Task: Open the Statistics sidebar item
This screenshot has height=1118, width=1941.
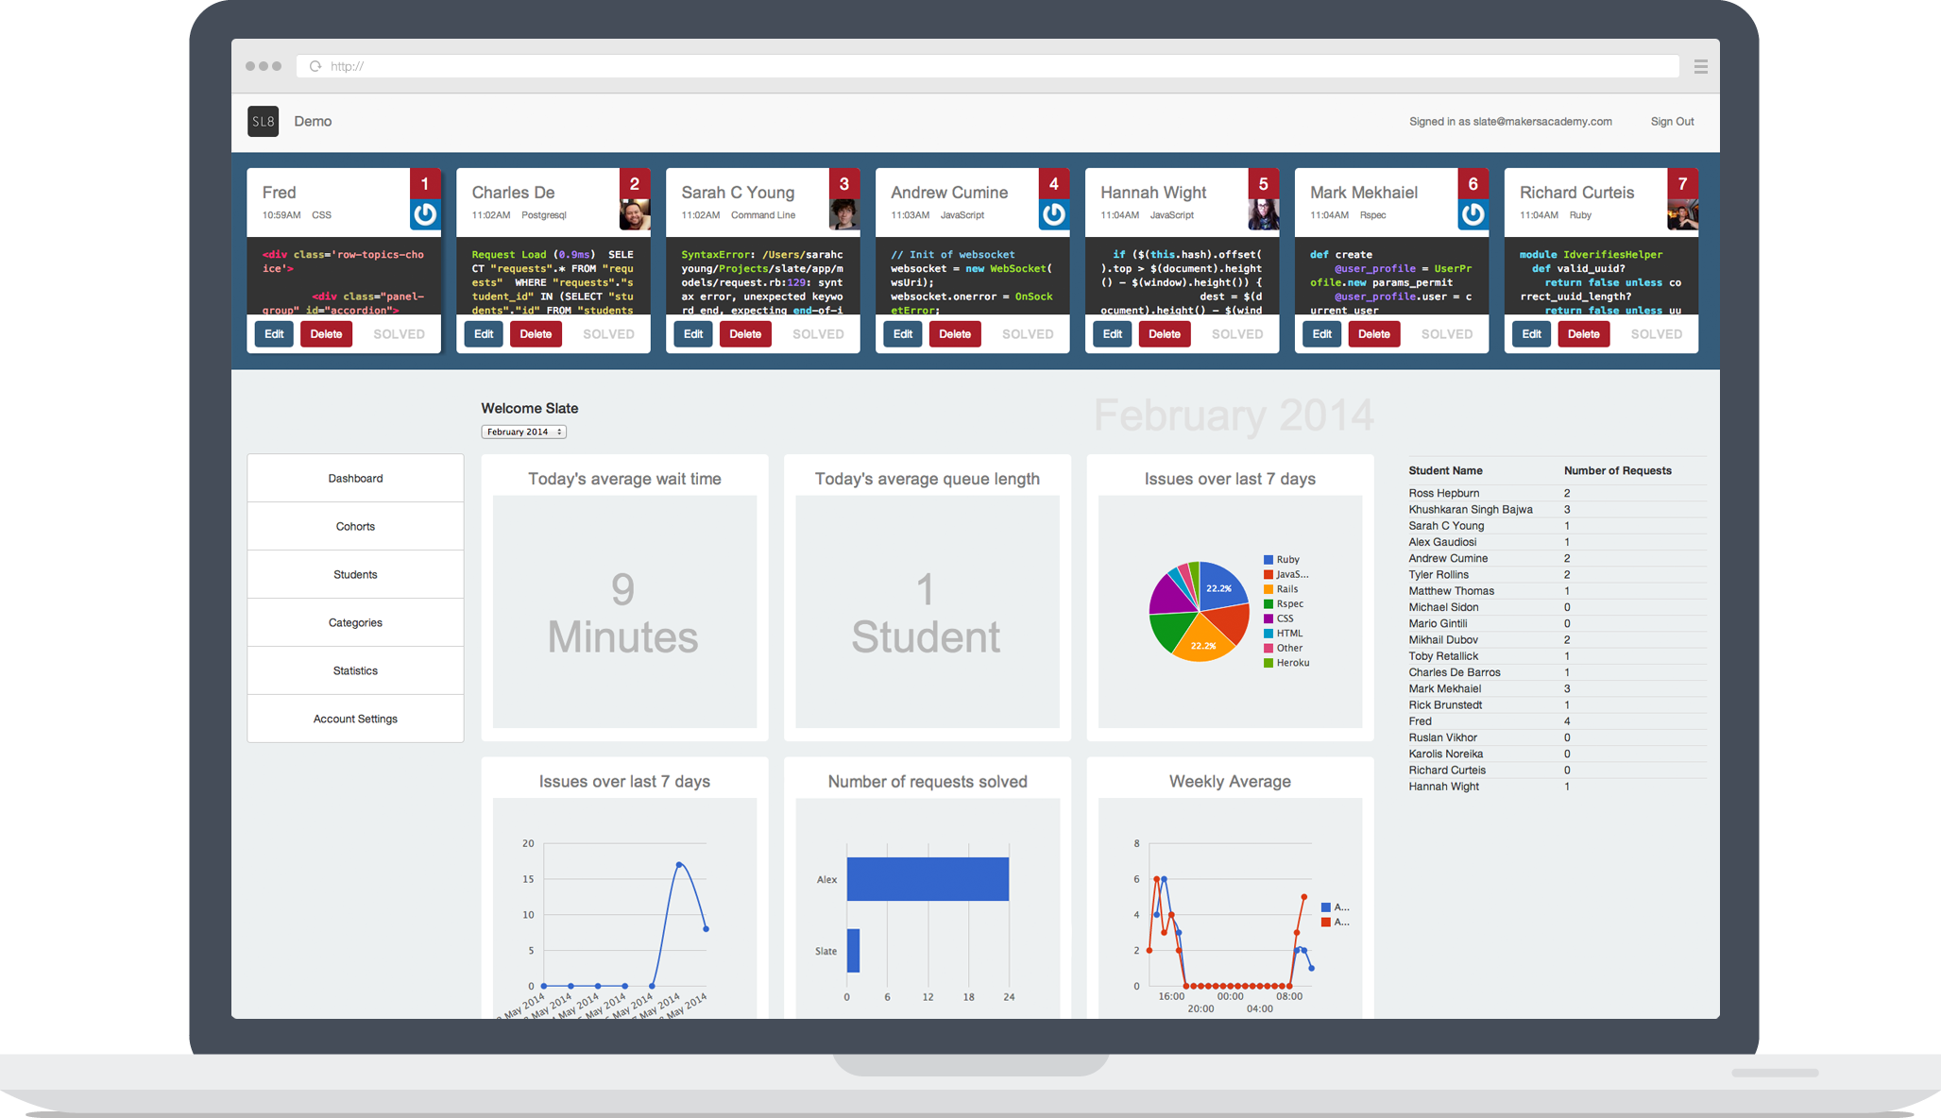Action: coord(355,671)
